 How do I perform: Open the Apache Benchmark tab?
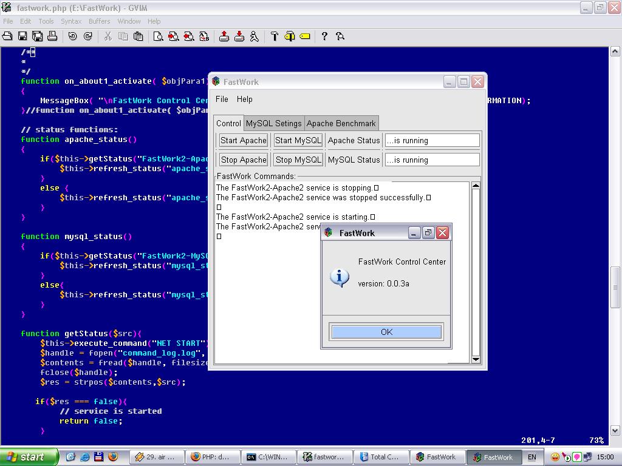(341, 123)
